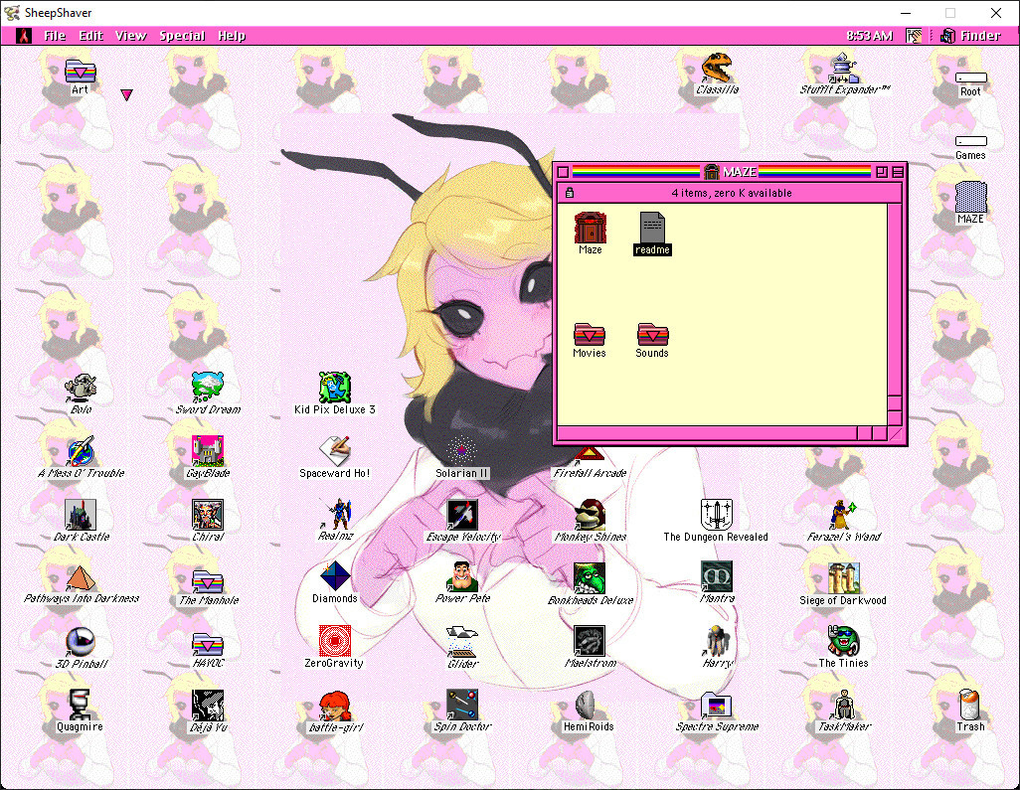
Task: Click the menu bar clock showing 8:53 AM
Action: [x=869, y=36]
